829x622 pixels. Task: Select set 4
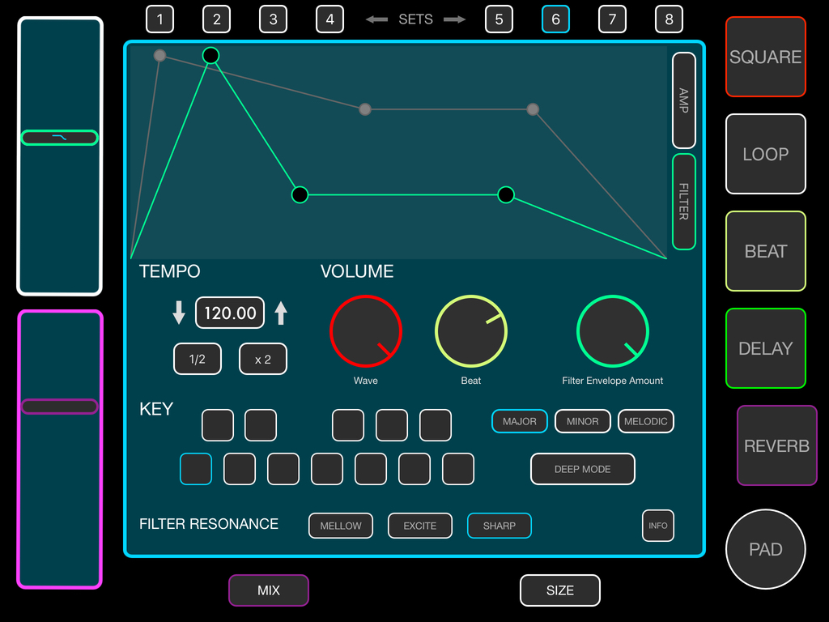tap(330, 19)
